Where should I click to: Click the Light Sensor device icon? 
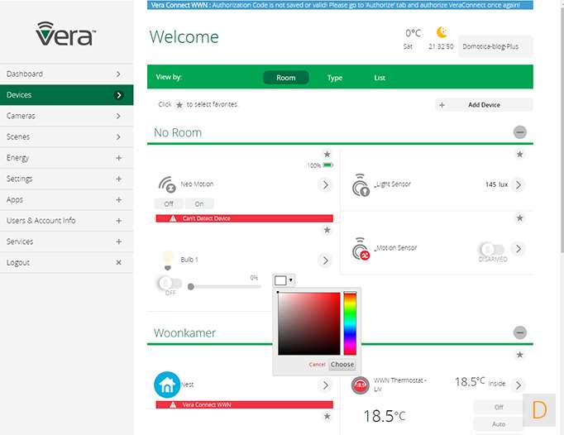pos(361,184)
